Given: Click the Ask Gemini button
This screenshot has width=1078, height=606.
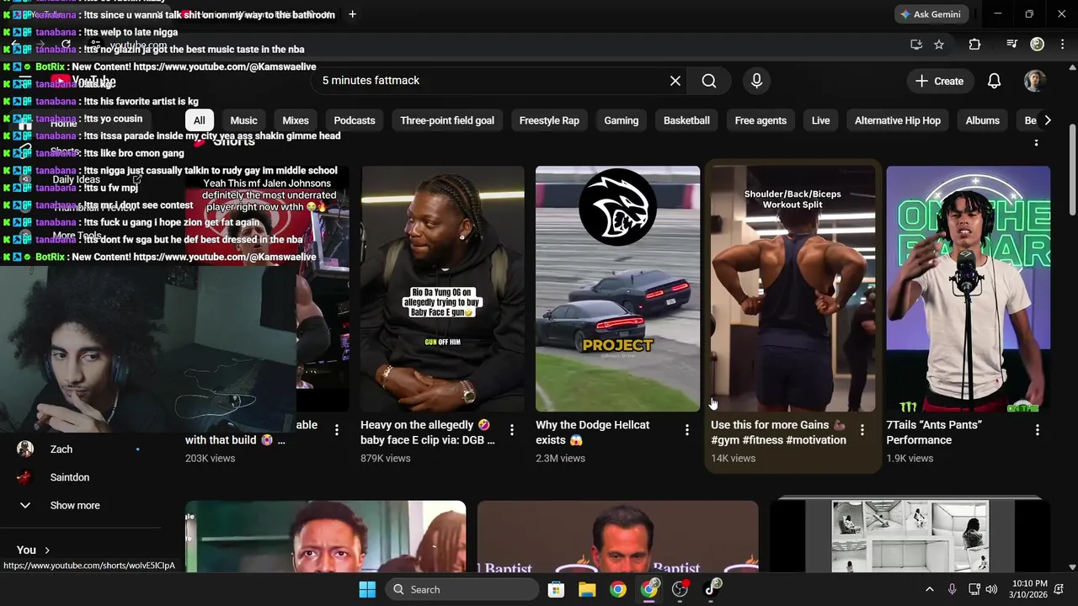Looking at the screenshot, I should 930,14.
